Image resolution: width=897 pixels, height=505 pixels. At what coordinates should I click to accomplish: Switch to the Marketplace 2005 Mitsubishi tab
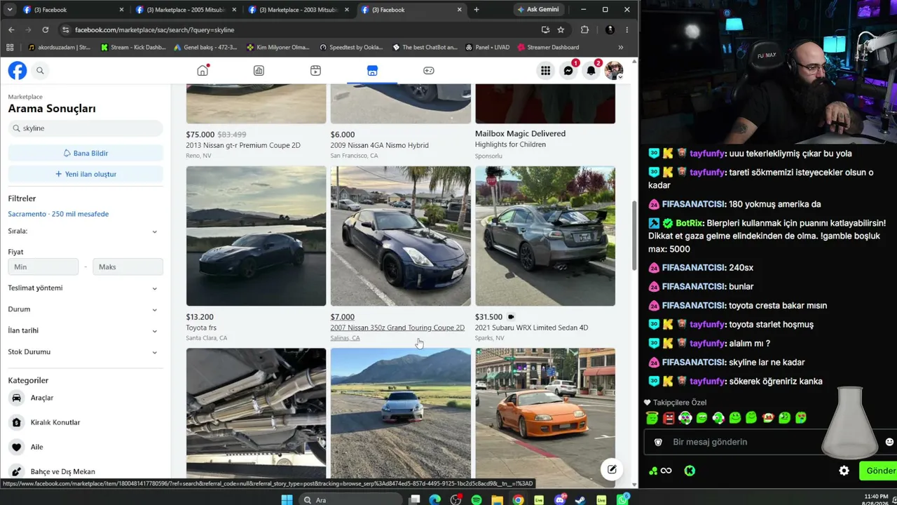click(186, 10)
